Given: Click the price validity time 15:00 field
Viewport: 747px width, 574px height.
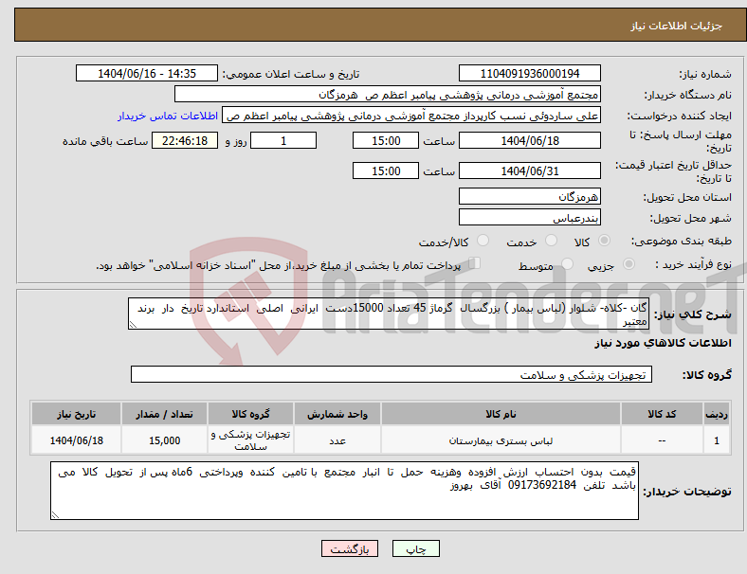Looking at the screenshot, I should point(386,170).
